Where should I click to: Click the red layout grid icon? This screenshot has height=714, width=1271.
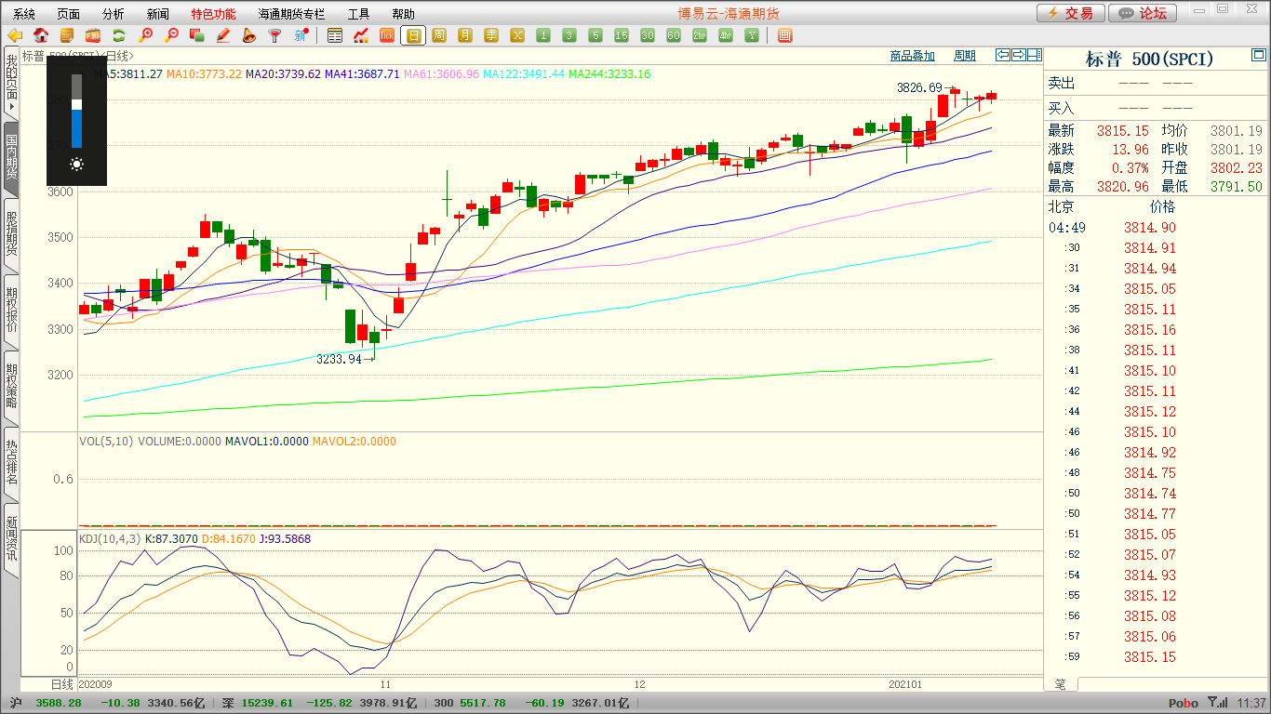coord(784,36)
